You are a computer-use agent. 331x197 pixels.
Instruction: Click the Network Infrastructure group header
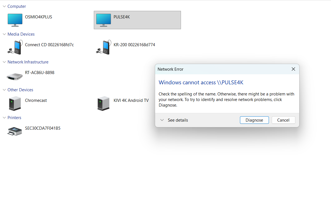point(28,62)
